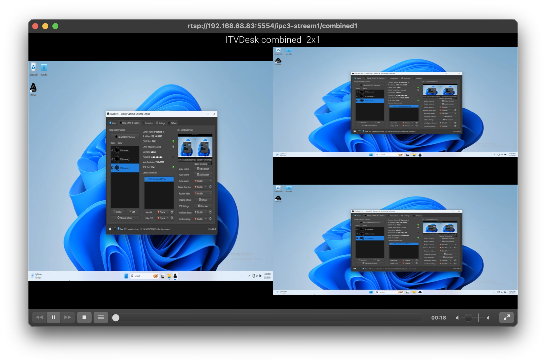Open Protection tab in the large left ITVDesk window
The height and width of the screenshot is (364, 546).
[x=148, y=123]
